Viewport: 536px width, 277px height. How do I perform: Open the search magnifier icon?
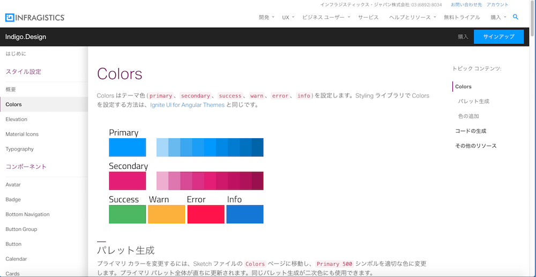point(516,17)
